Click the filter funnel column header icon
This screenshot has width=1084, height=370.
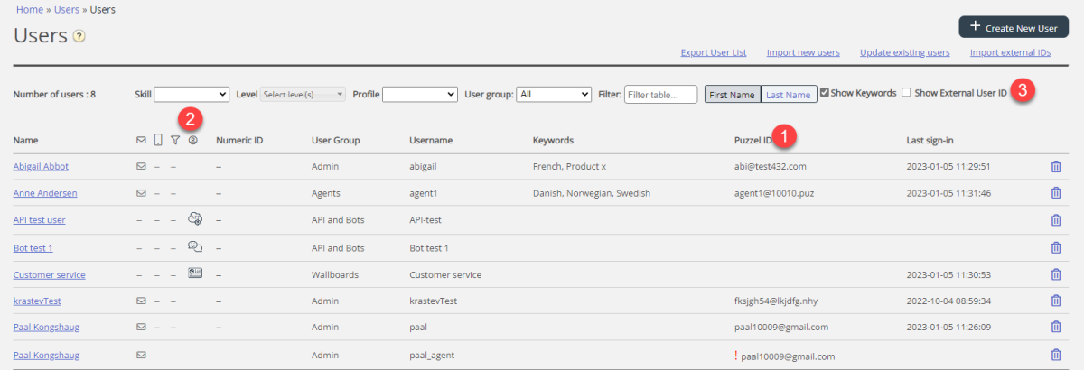(175, 141)
